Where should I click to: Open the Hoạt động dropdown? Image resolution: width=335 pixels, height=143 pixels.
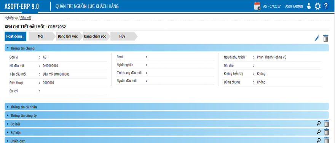[x=15, y=36]
